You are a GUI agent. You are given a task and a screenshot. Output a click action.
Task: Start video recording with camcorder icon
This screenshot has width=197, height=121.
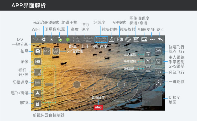click(38, 61)
